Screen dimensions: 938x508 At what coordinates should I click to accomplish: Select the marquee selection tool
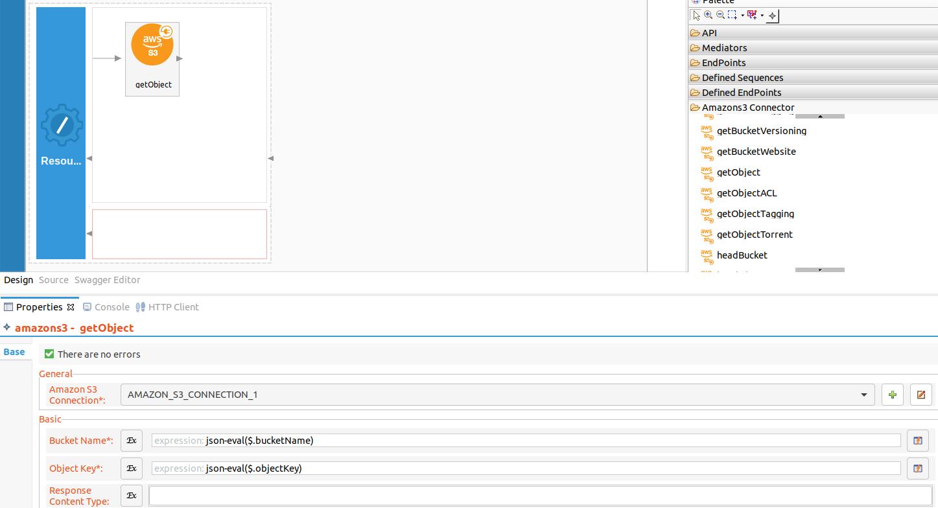(732, 15)
